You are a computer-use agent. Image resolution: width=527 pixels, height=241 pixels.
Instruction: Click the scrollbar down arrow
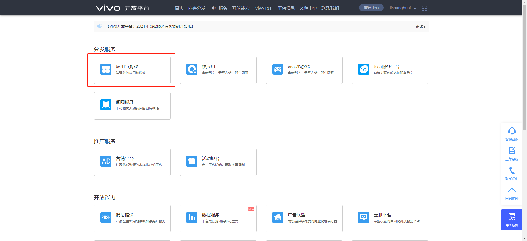[525, 239]
